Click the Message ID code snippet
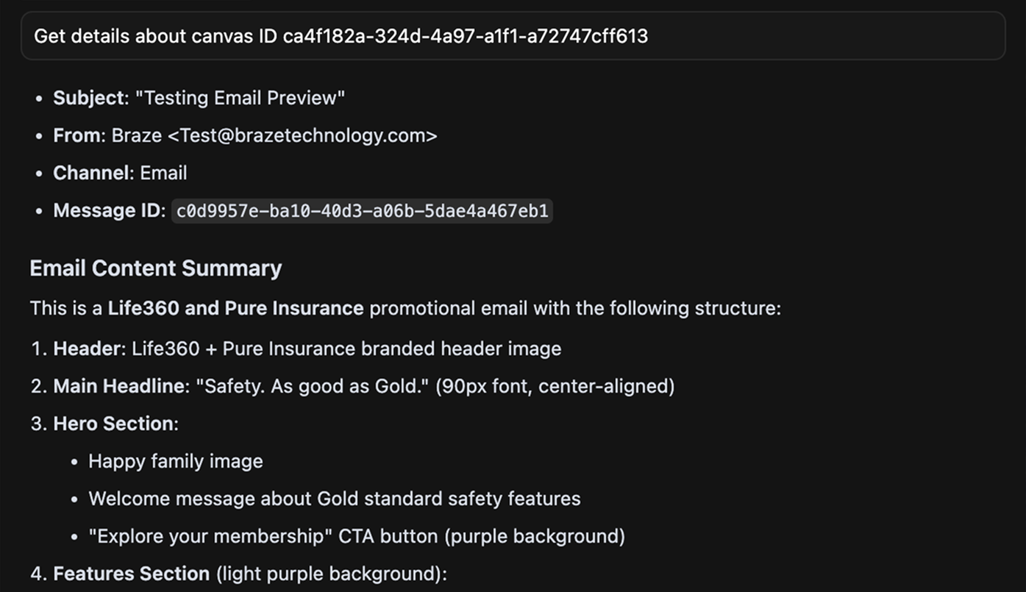This screenshot has height=592, width=1026. coord(362,211)
